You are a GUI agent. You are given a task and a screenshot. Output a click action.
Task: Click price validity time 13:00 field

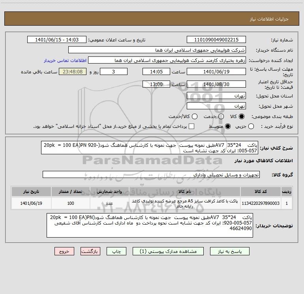[x=156, y=84]
